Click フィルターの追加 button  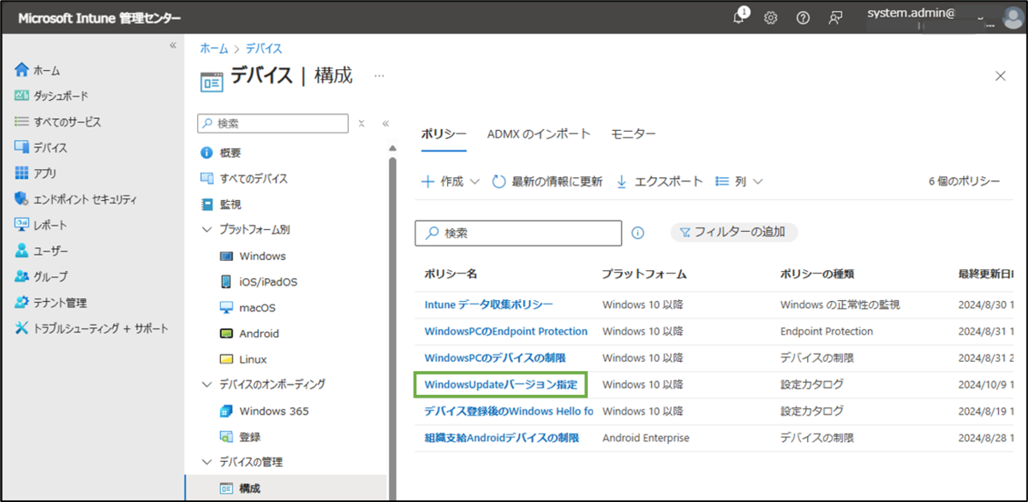point(734,232)
